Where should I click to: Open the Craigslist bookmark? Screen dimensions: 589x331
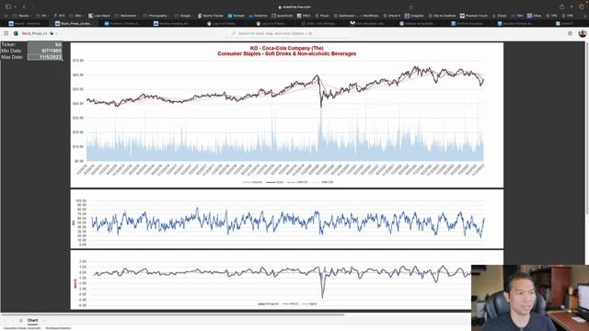(x=414, y=16)
